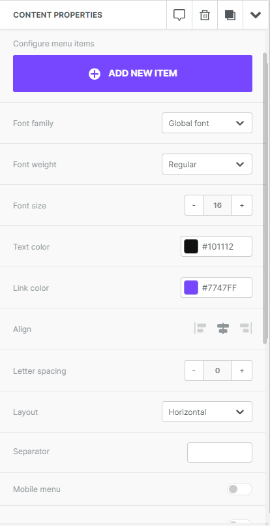This screenshot has height=526, width=270.
Task: Delete content using the trash icon
Action: coord(205,15)
